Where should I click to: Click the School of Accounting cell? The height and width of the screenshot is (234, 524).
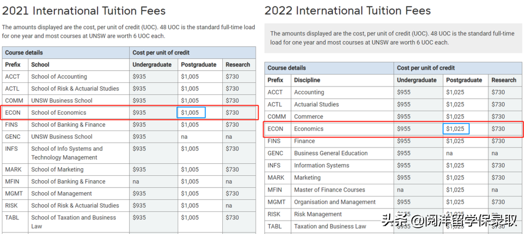(x=59, y=77)
